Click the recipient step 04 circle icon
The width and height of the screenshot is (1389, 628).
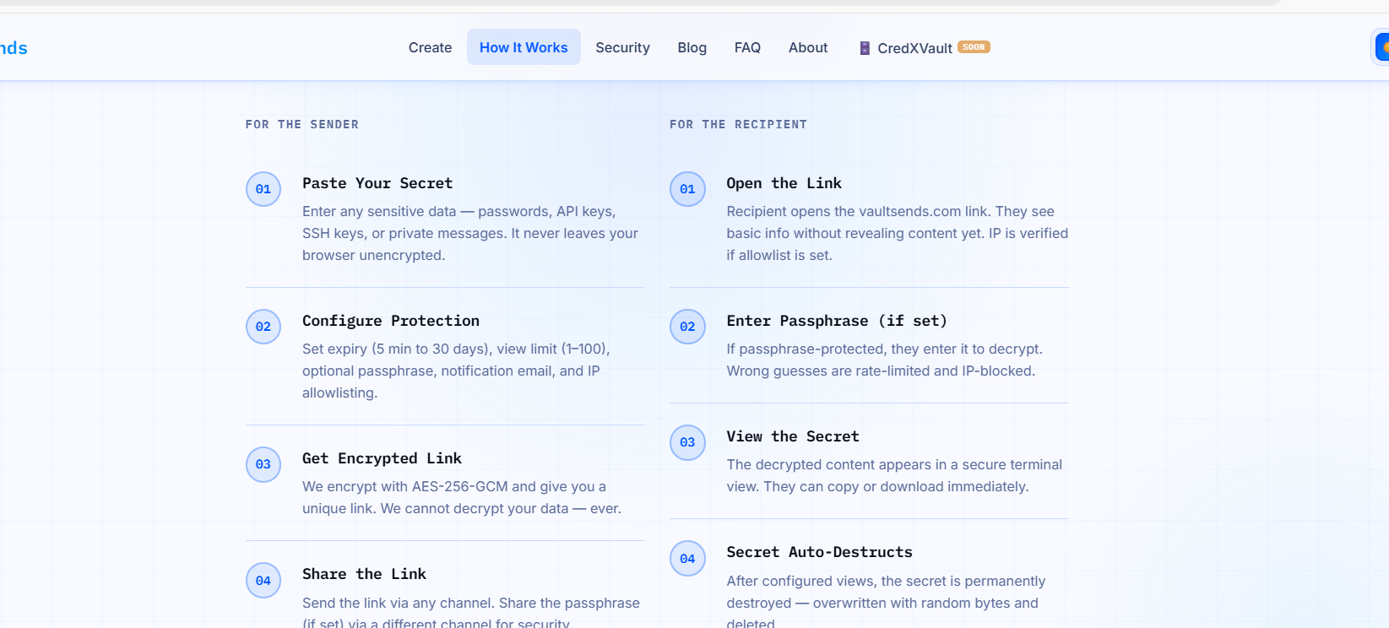coord(687,558)
